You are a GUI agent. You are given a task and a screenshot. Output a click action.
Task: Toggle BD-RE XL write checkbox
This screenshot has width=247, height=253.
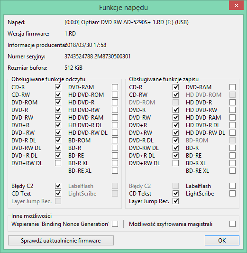pos(232,171)
